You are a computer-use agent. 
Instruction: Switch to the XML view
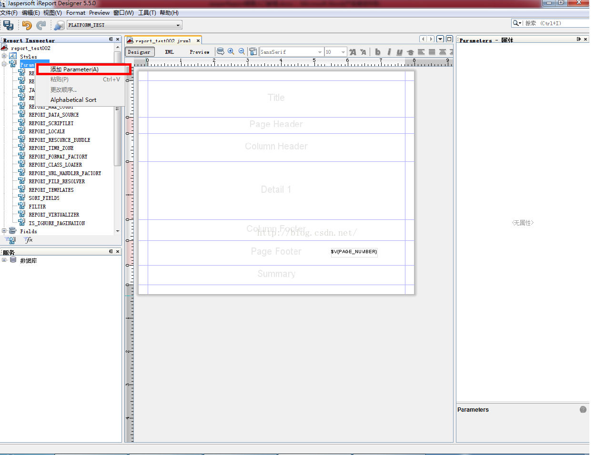pos(169,52)
